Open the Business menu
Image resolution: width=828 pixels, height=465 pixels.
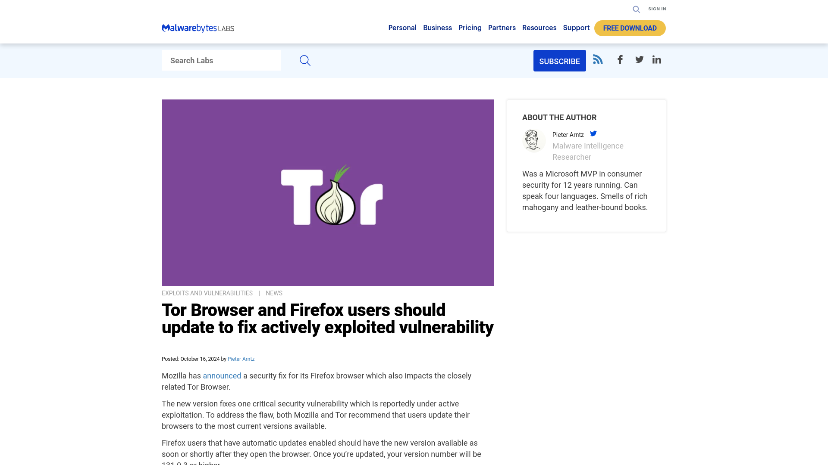pos(437,28)
